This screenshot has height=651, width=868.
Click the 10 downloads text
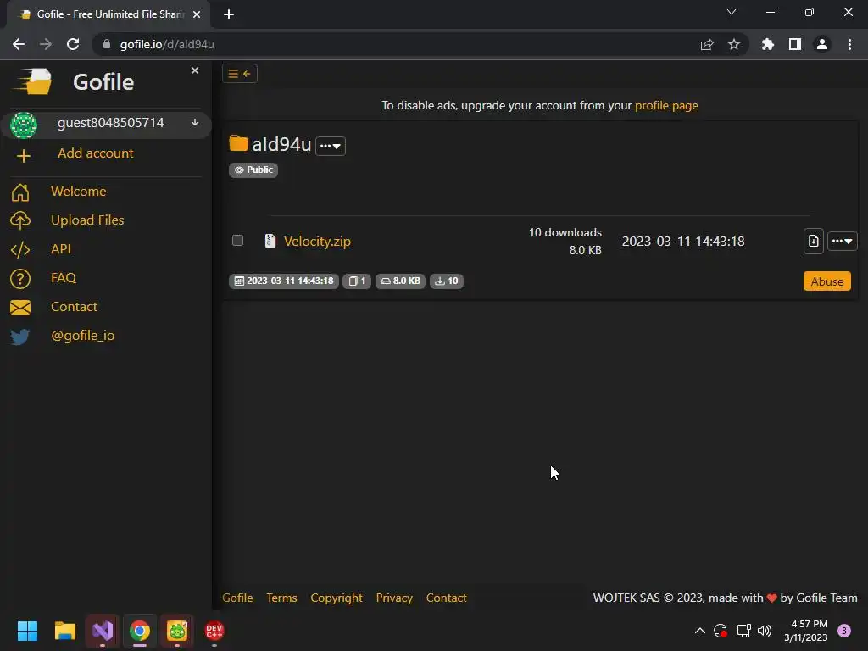tap(565, 232)
